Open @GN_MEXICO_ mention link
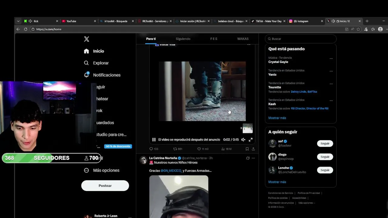This screenshot has height=218, width=388. [x=171, y=171]
